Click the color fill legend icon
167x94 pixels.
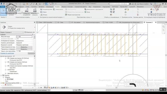tap(138, 15)
